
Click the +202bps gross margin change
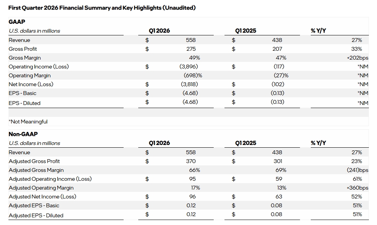(357, 58)
